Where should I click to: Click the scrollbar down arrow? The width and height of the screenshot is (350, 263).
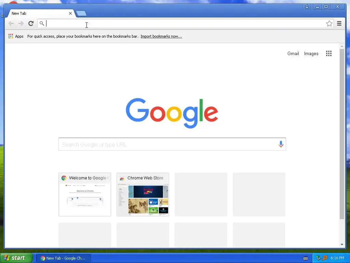(x=342, y=245)
